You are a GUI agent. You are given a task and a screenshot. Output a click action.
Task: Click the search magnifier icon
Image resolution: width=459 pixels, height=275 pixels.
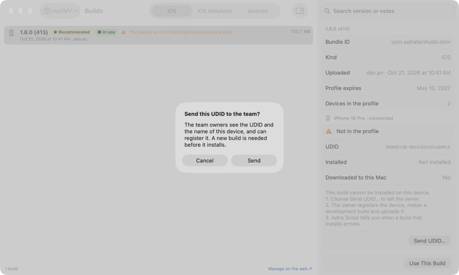(327, 11)
